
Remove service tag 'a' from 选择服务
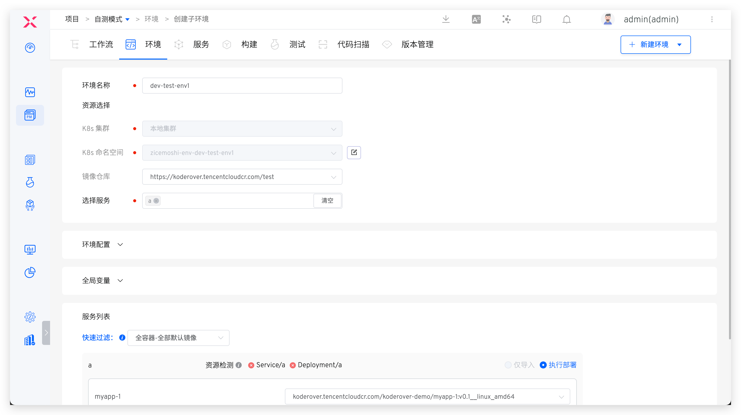(x=156, y=201)
